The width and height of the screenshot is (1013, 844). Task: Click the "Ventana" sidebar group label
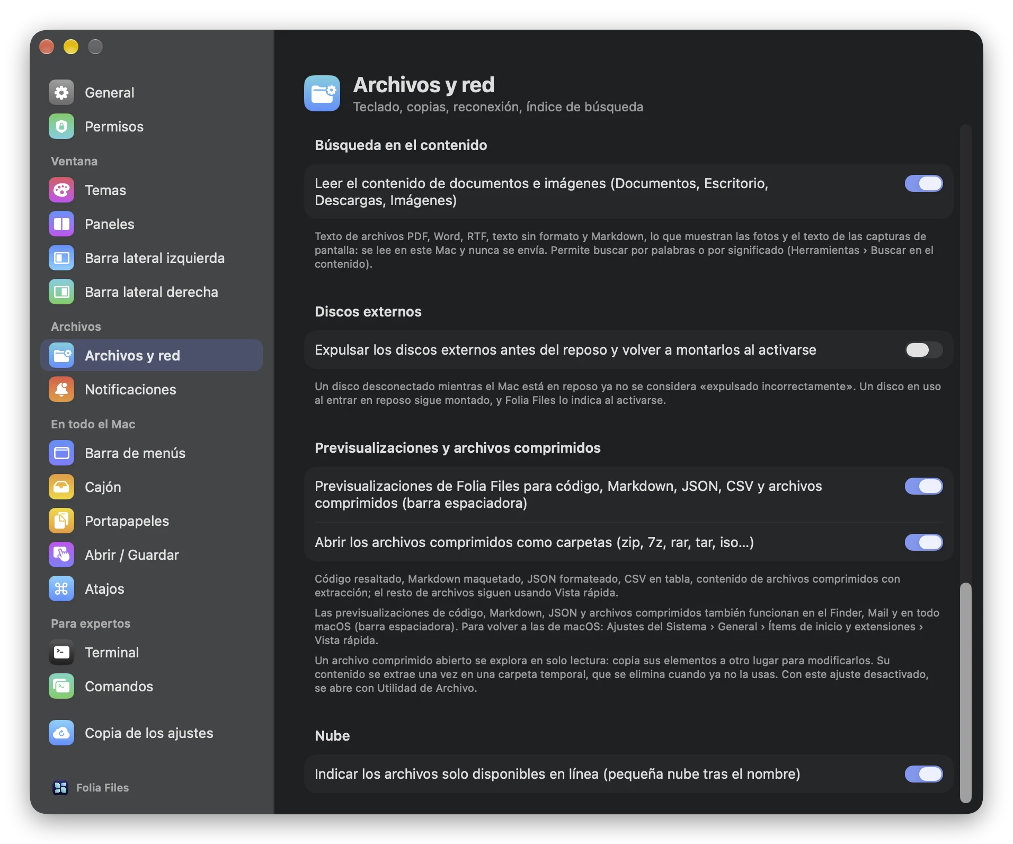click(x=74, y=161)
